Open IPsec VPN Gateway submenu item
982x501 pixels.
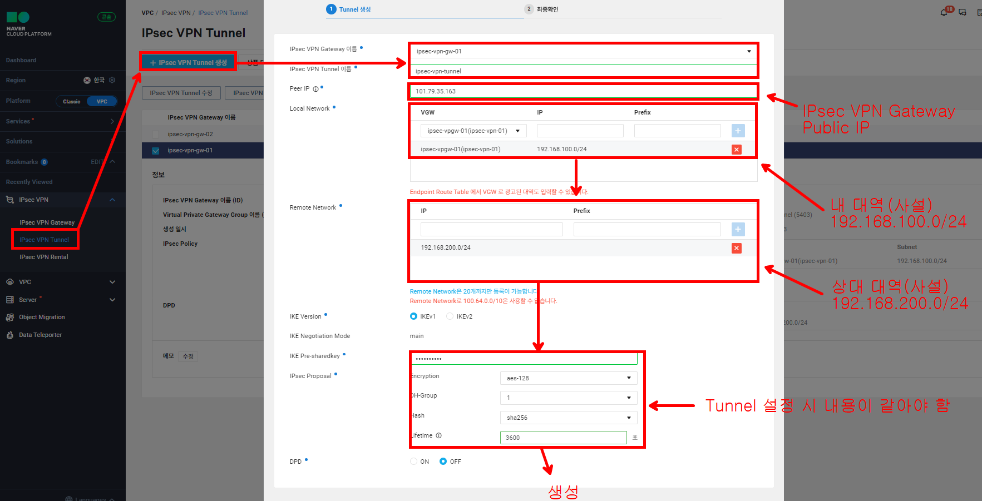(x=47, y=222)
